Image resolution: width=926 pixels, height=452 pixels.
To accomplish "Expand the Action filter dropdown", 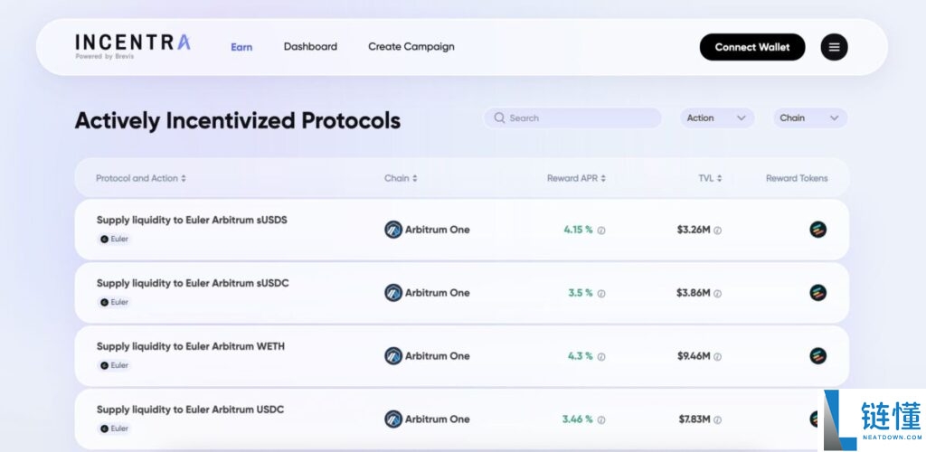I will click(717, 118).
